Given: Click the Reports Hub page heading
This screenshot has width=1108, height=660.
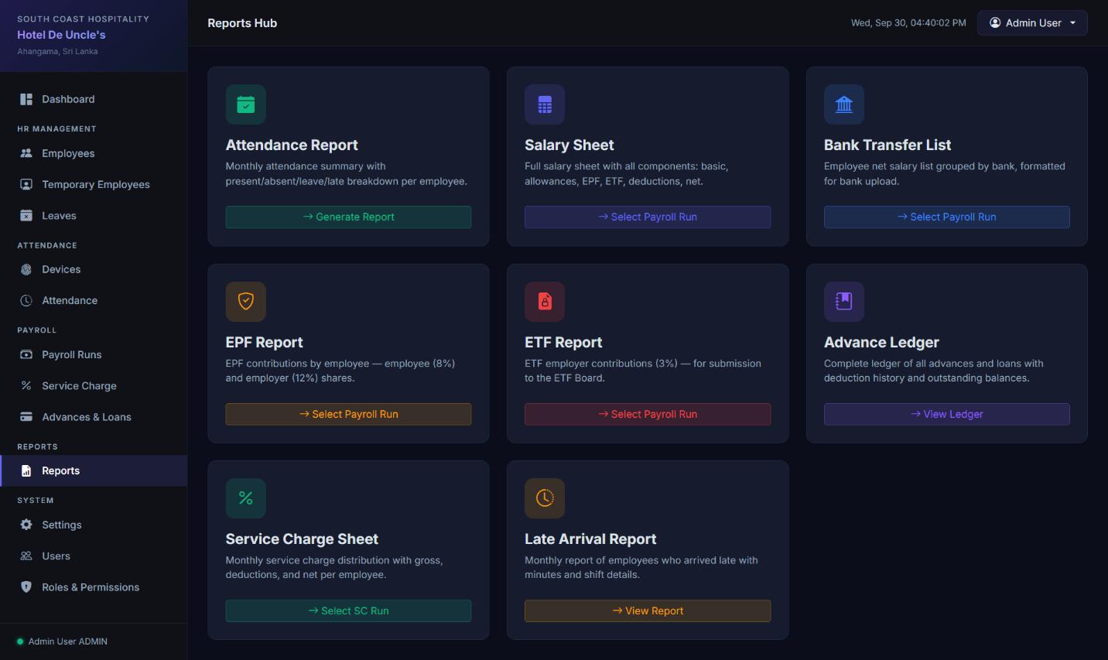Looking at the screenshot, I should tap(242, 23).
